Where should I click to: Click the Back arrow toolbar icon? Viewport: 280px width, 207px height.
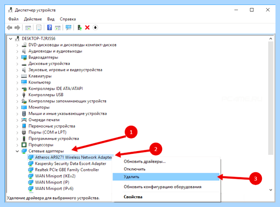tap(9, 28)
